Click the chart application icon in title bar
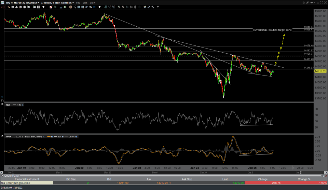The width and height of the screenshot is (328, 190). click(x=2, y=3)
